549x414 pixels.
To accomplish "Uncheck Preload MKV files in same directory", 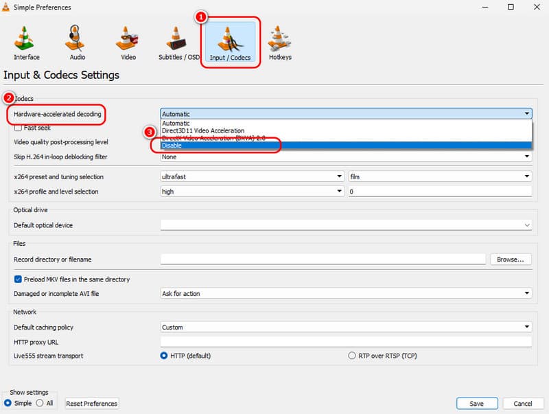I will pos(19,279).
